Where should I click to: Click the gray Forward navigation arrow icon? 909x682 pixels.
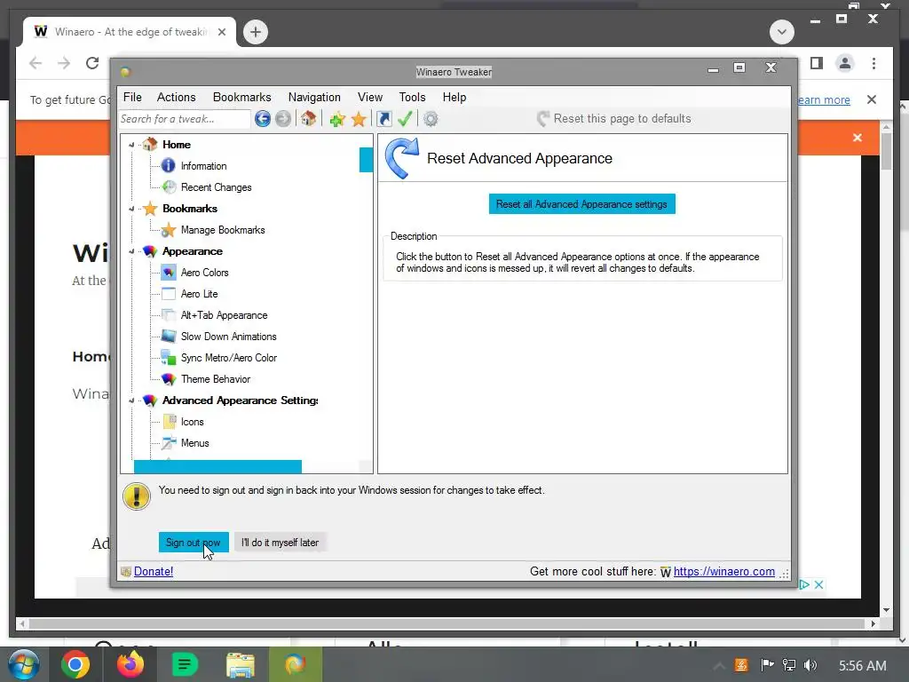pyautogui.click(x=283, y=119)
